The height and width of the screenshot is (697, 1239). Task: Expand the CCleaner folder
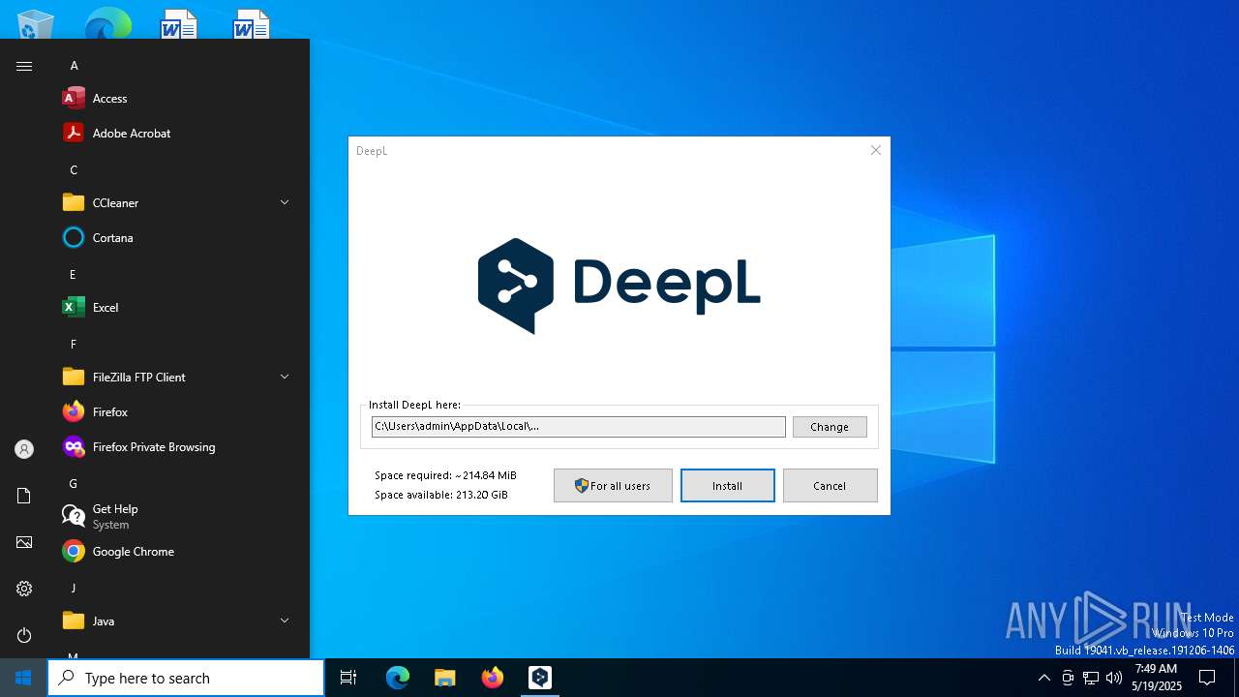[x=285, y=202]
